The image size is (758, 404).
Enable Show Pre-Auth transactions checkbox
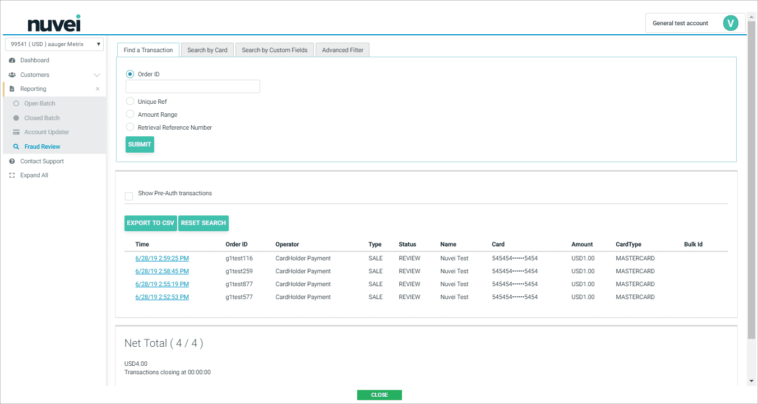[129, 196]
